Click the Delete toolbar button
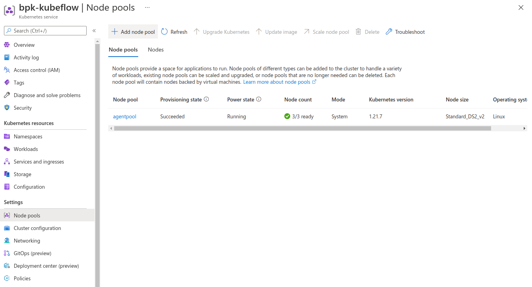532x287 pixels. coord(367,32)
